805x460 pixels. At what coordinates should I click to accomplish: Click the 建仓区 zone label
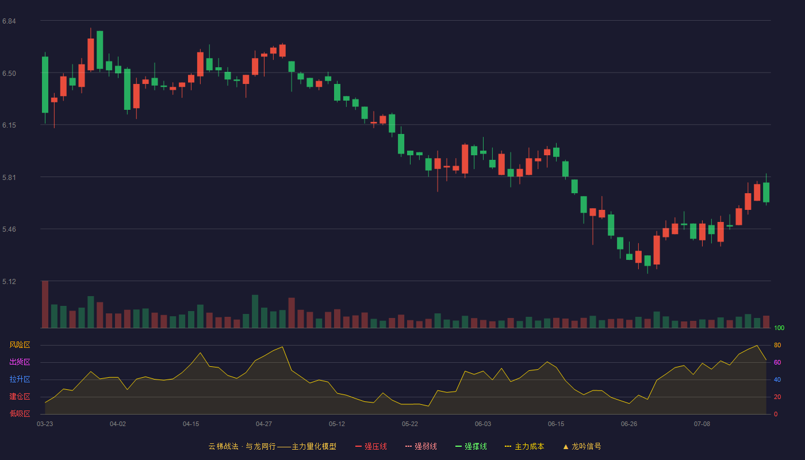coord(20,397)
